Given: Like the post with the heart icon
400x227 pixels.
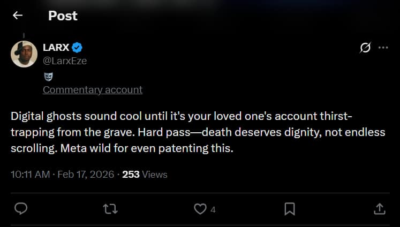Looking at the screenshot, I should (200, 209).
